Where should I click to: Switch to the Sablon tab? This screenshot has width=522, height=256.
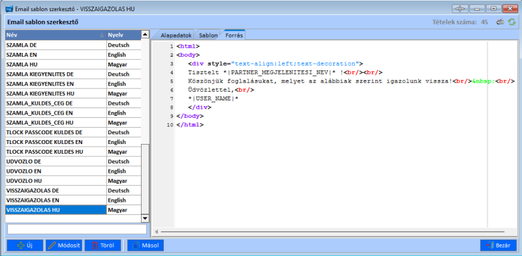(208, 35)
